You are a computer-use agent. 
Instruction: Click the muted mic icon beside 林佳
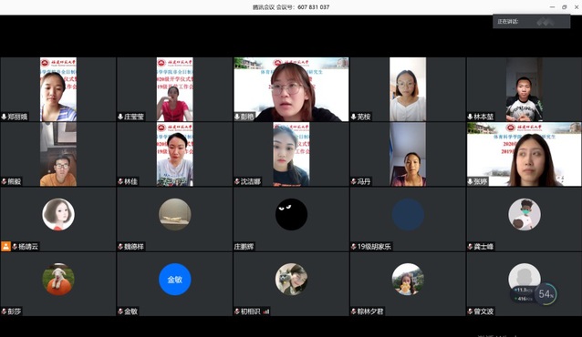click(120, 181)
